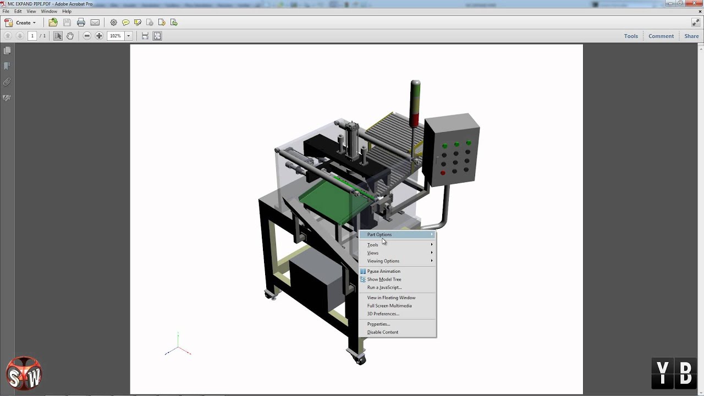Viewport: 704px width, 396px height.
Task: Add a sticky note comment
Action: 125,23
